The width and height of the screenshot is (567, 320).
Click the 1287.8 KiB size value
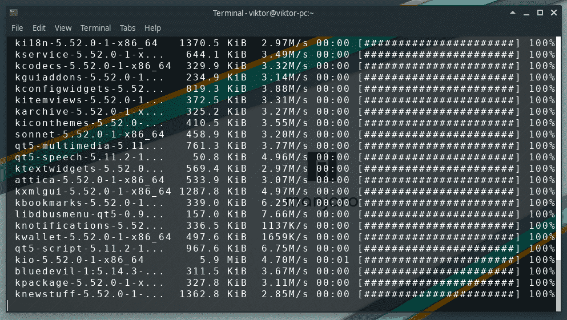pyautogui.click(x=213, y=192)
